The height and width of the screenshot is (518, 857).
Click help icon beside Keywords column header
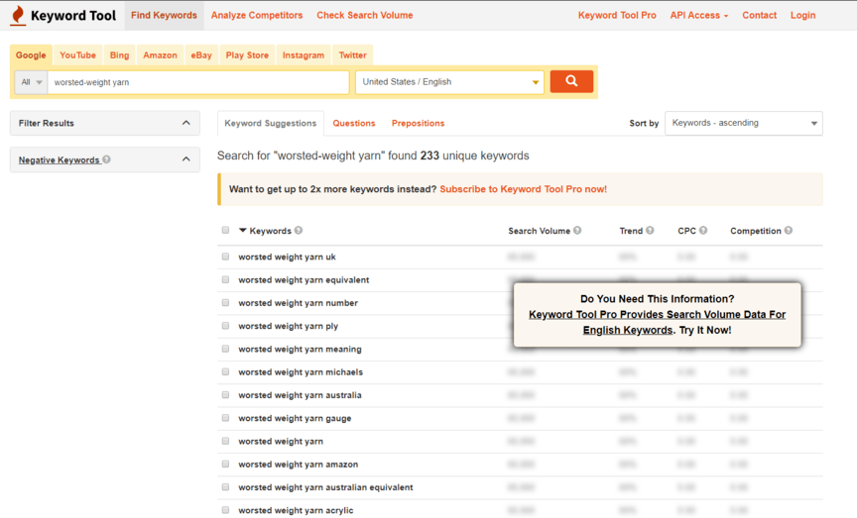pyautogui.click(x=299, y=231)
